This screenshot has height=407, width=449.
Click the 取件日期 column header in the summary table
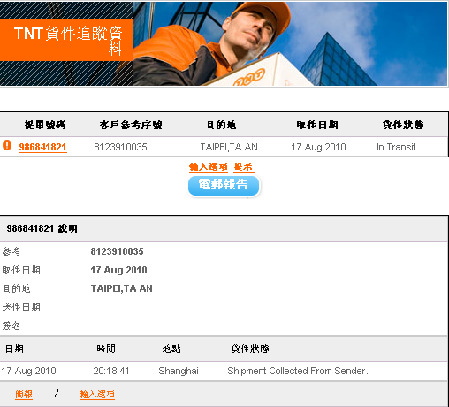click(x=317, y=125)
